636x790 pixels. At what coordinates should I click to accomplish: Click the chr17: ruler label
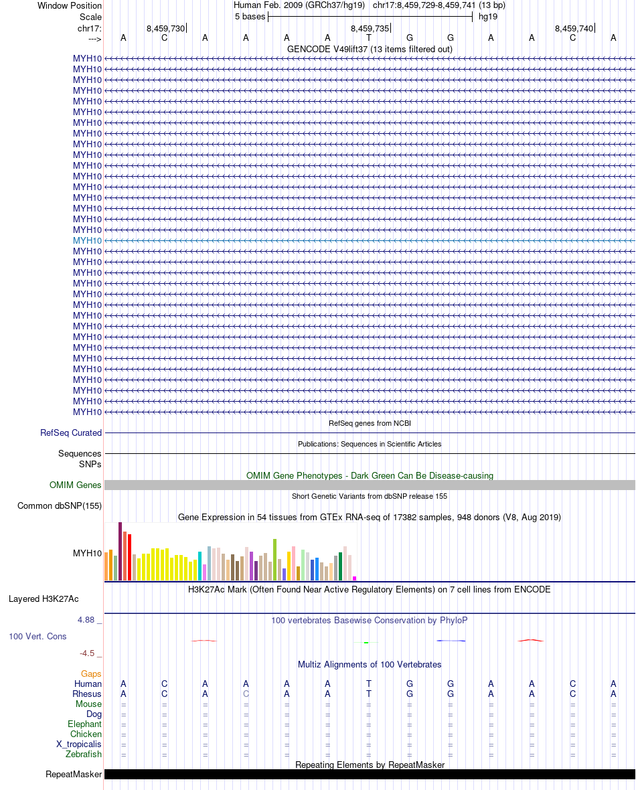tap(90, 28)
